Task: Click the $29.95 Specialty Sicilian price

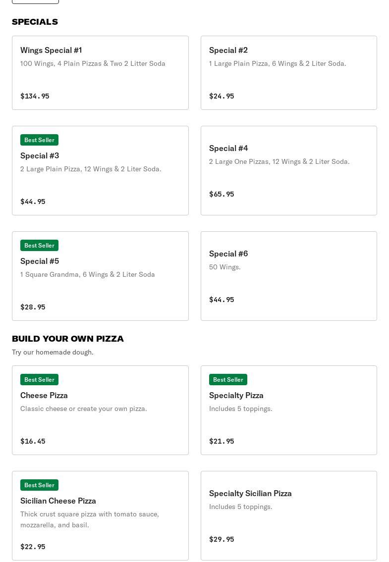Action: click(x=222, y=539)
